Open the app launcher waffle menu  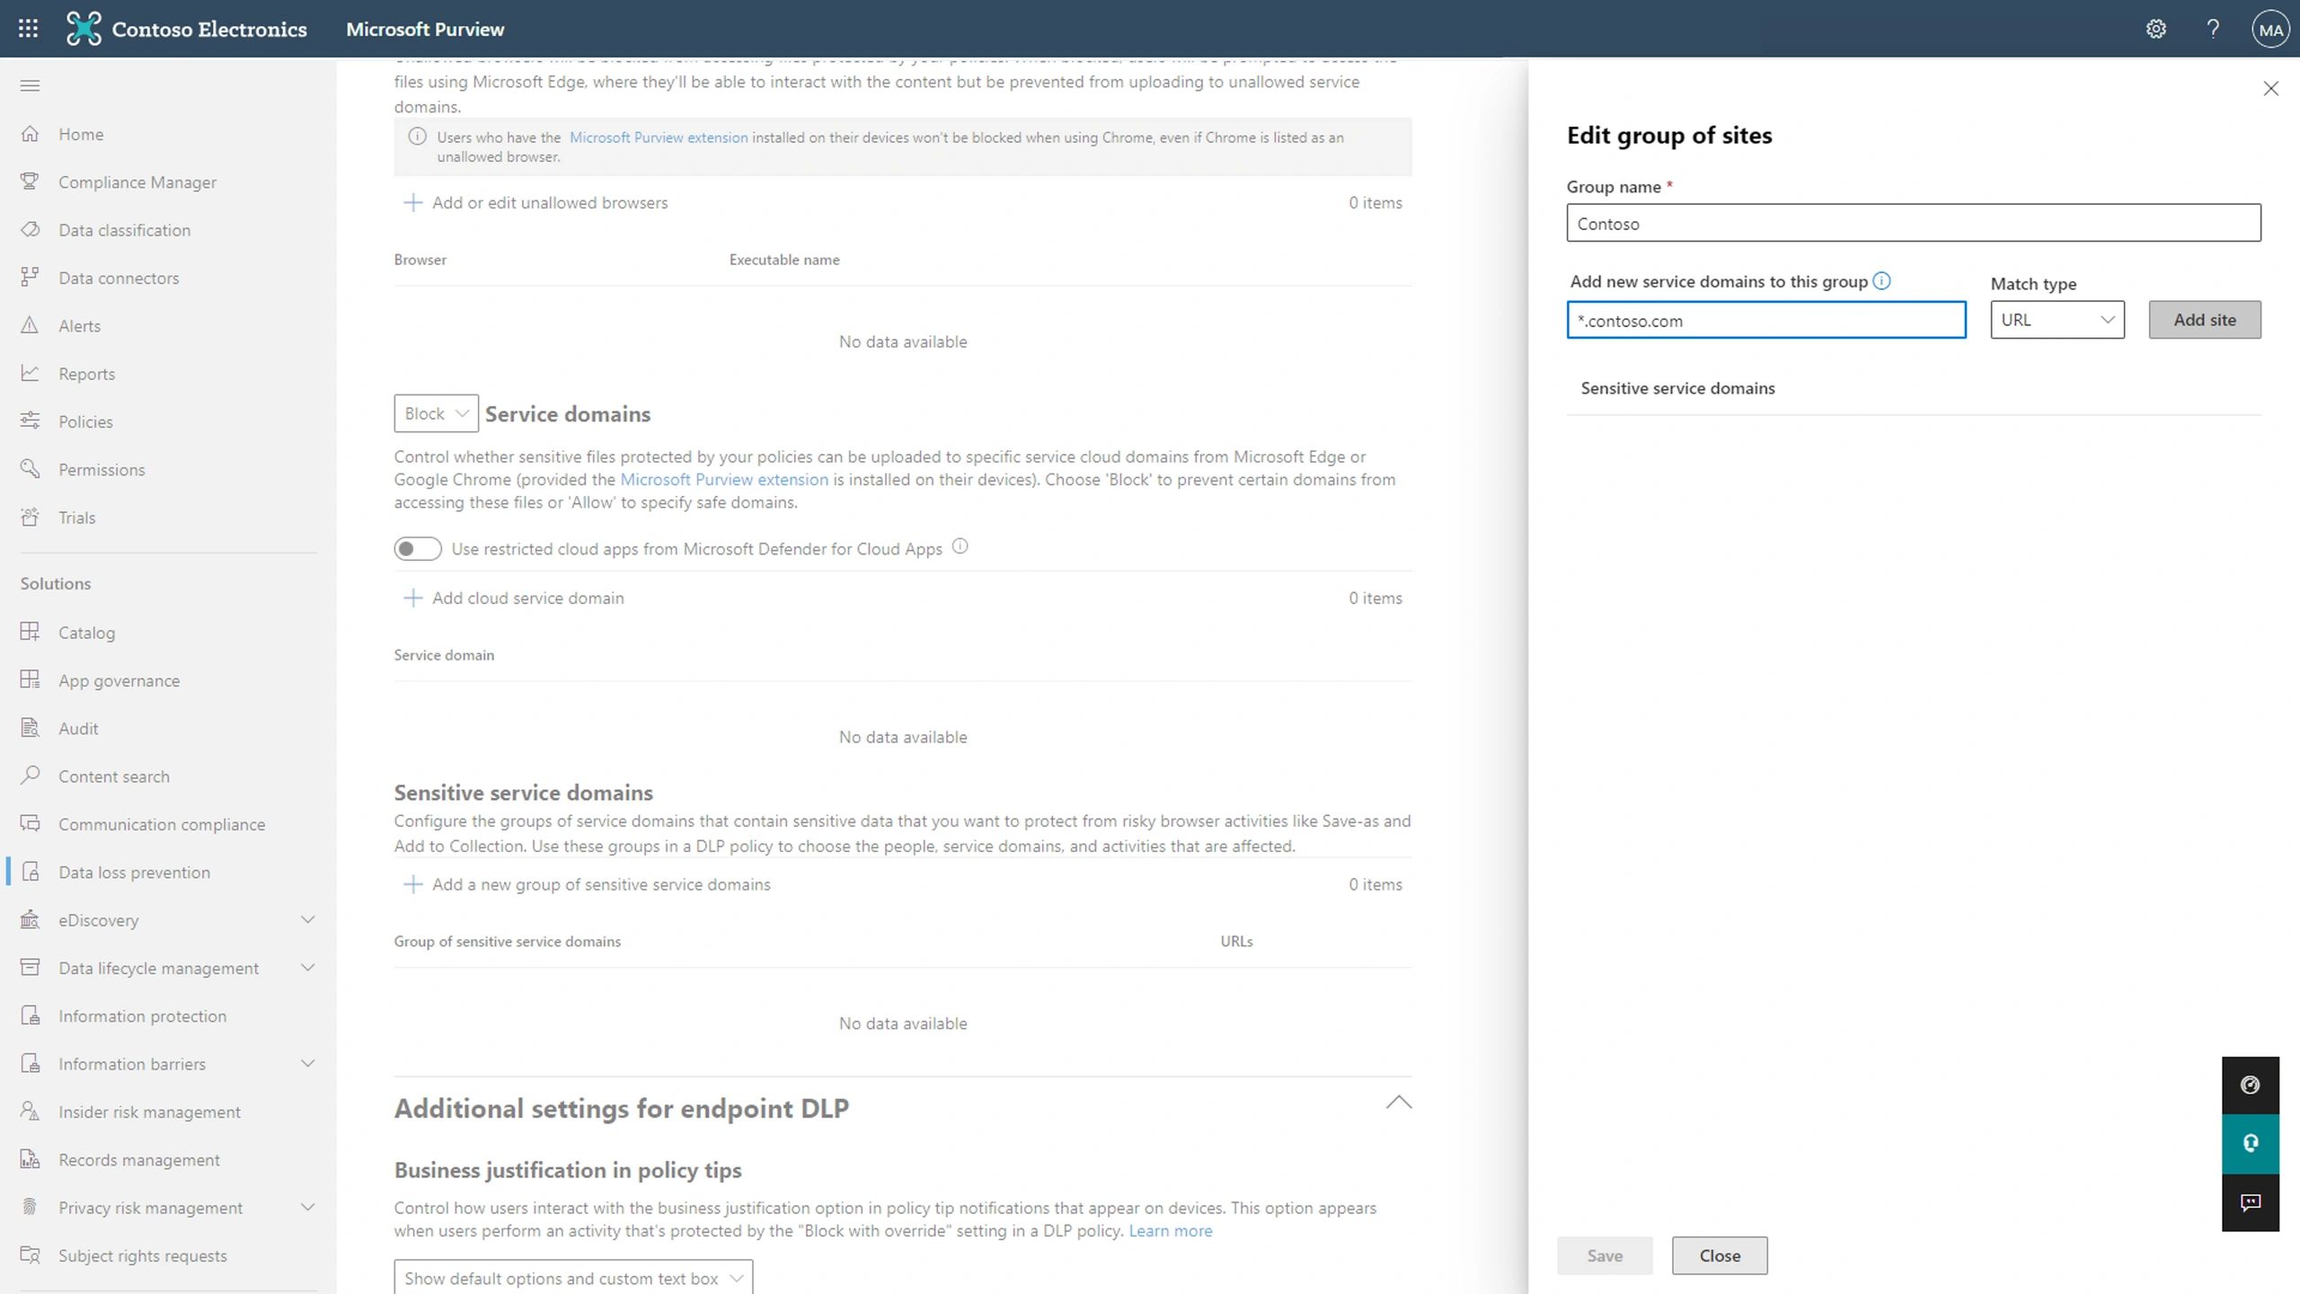point(28,28)
